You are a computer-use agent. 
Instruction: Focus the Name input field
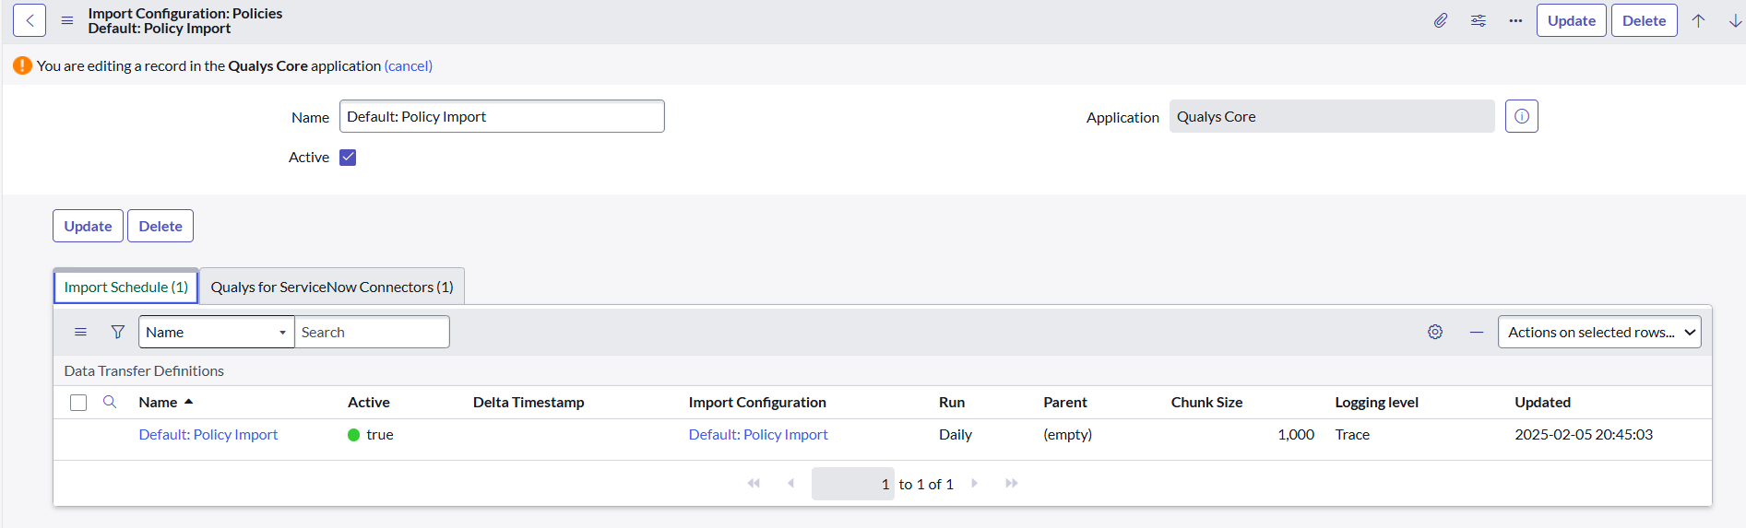point(502,116)
